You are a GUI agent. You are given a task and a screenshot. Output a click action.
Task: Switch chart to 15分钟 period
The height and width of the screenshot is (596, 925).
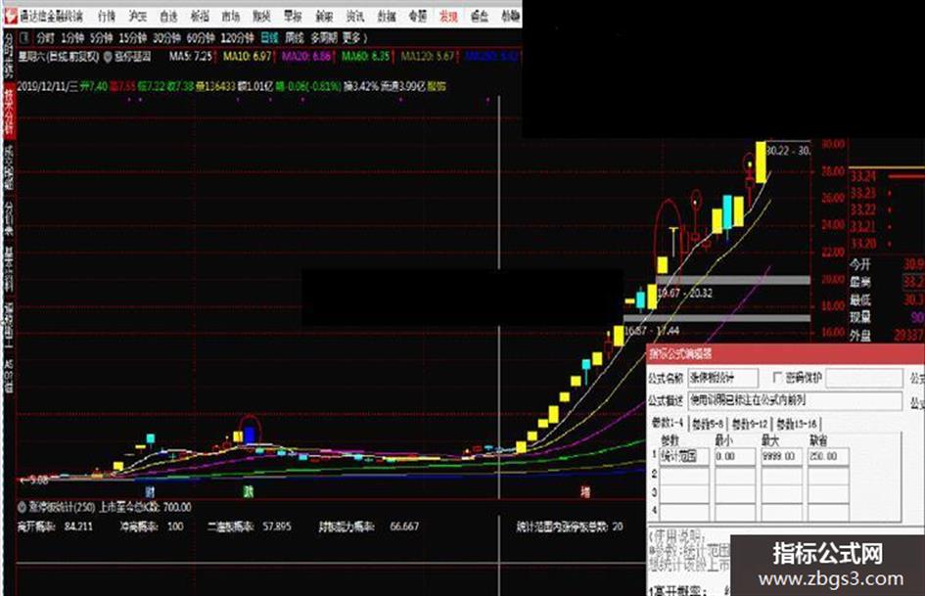pos(133,38)
